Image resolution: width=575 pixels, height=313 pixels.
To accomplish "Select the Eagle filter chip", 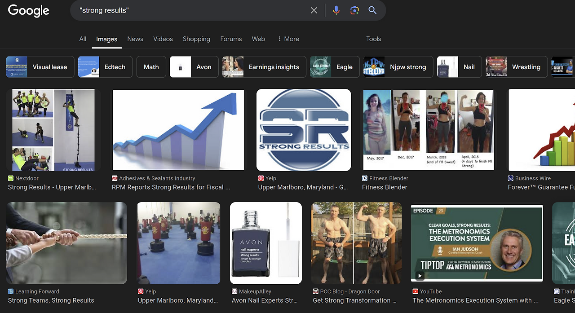I will pyautogui.click(x=335, y=67).
